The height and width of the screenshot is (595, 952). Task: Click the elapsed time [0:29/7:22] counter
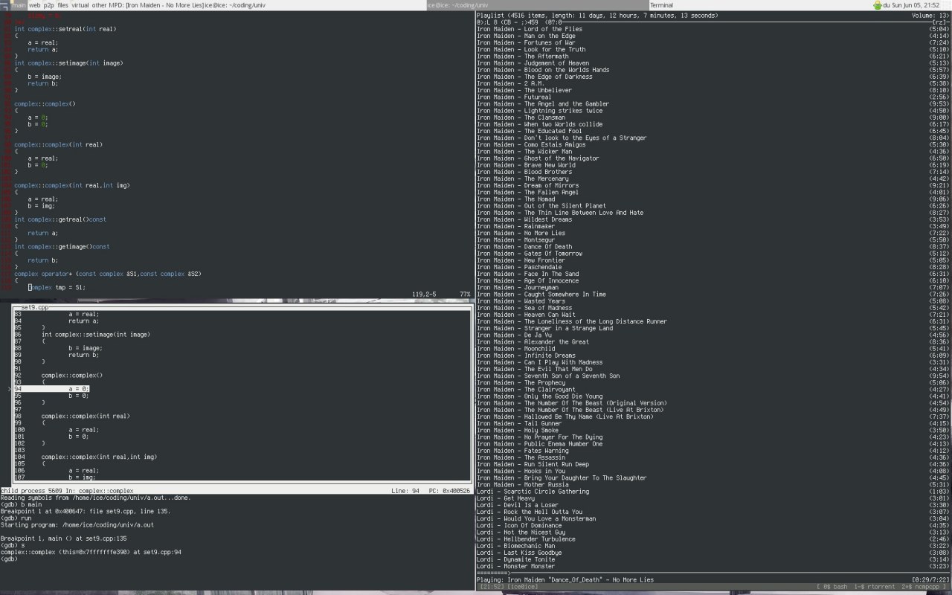point(930,580)
